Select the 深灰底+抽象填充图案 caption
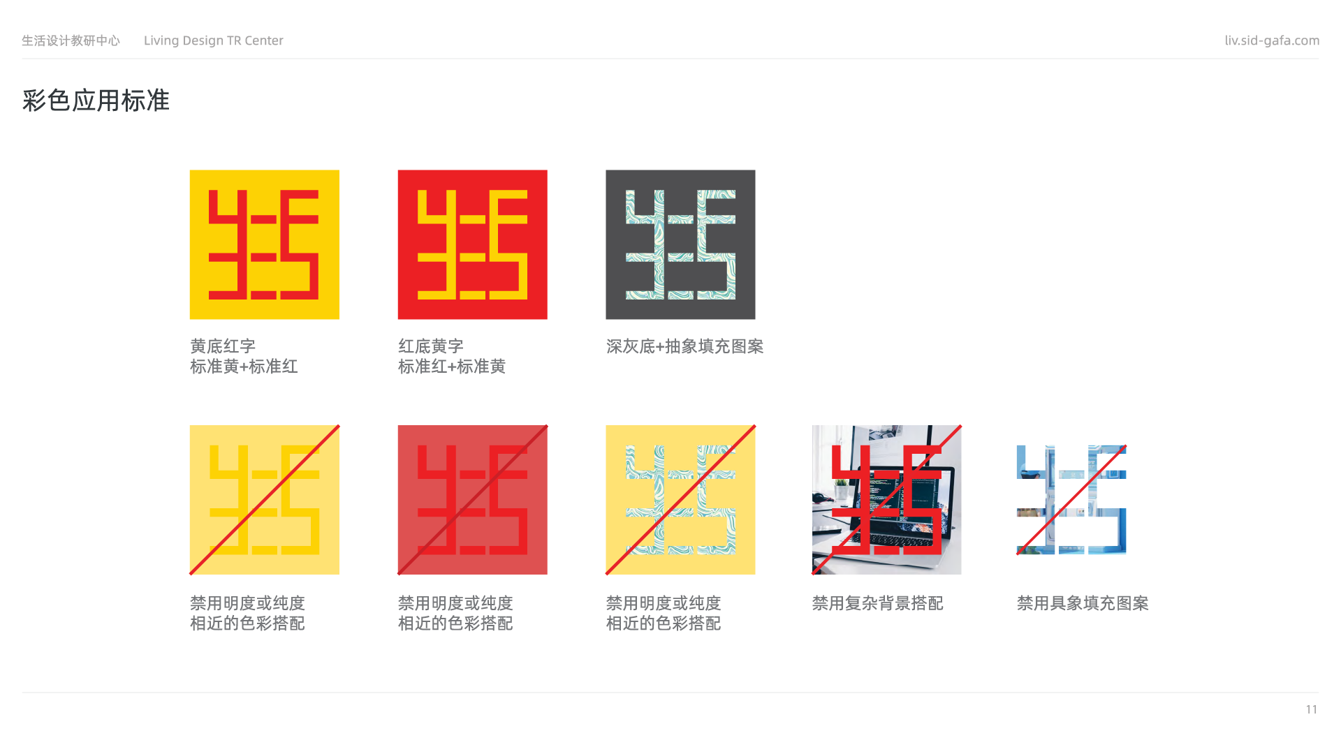1341x754 pixels. point(685,346)
